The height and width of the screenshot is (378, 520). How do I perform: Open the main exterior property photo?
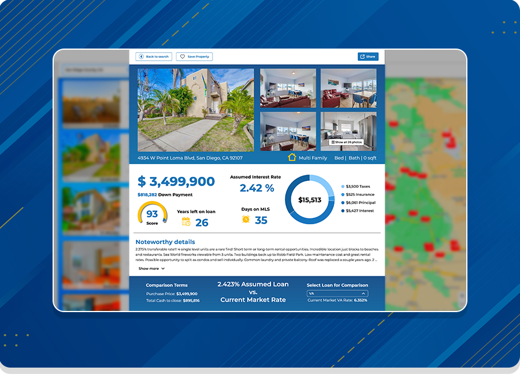coord(195,110)
